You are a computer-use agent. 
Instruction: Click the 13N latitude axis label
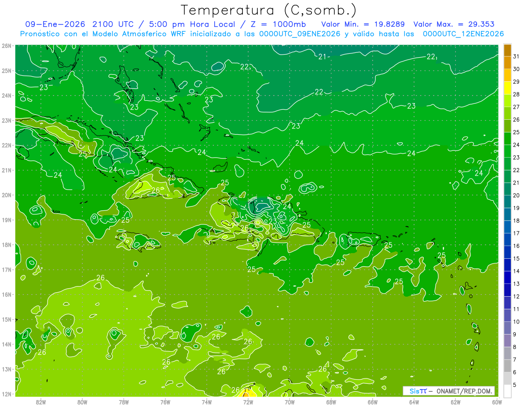coord(7,369)
